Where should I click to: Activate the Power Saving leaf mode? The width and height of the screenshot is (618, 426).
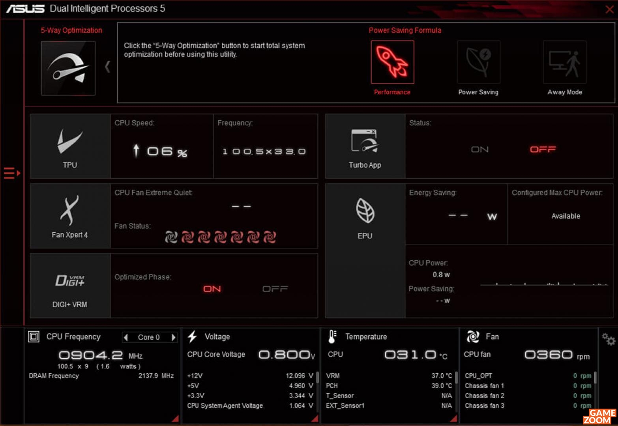pyautogui.click(x=478, y=62)
